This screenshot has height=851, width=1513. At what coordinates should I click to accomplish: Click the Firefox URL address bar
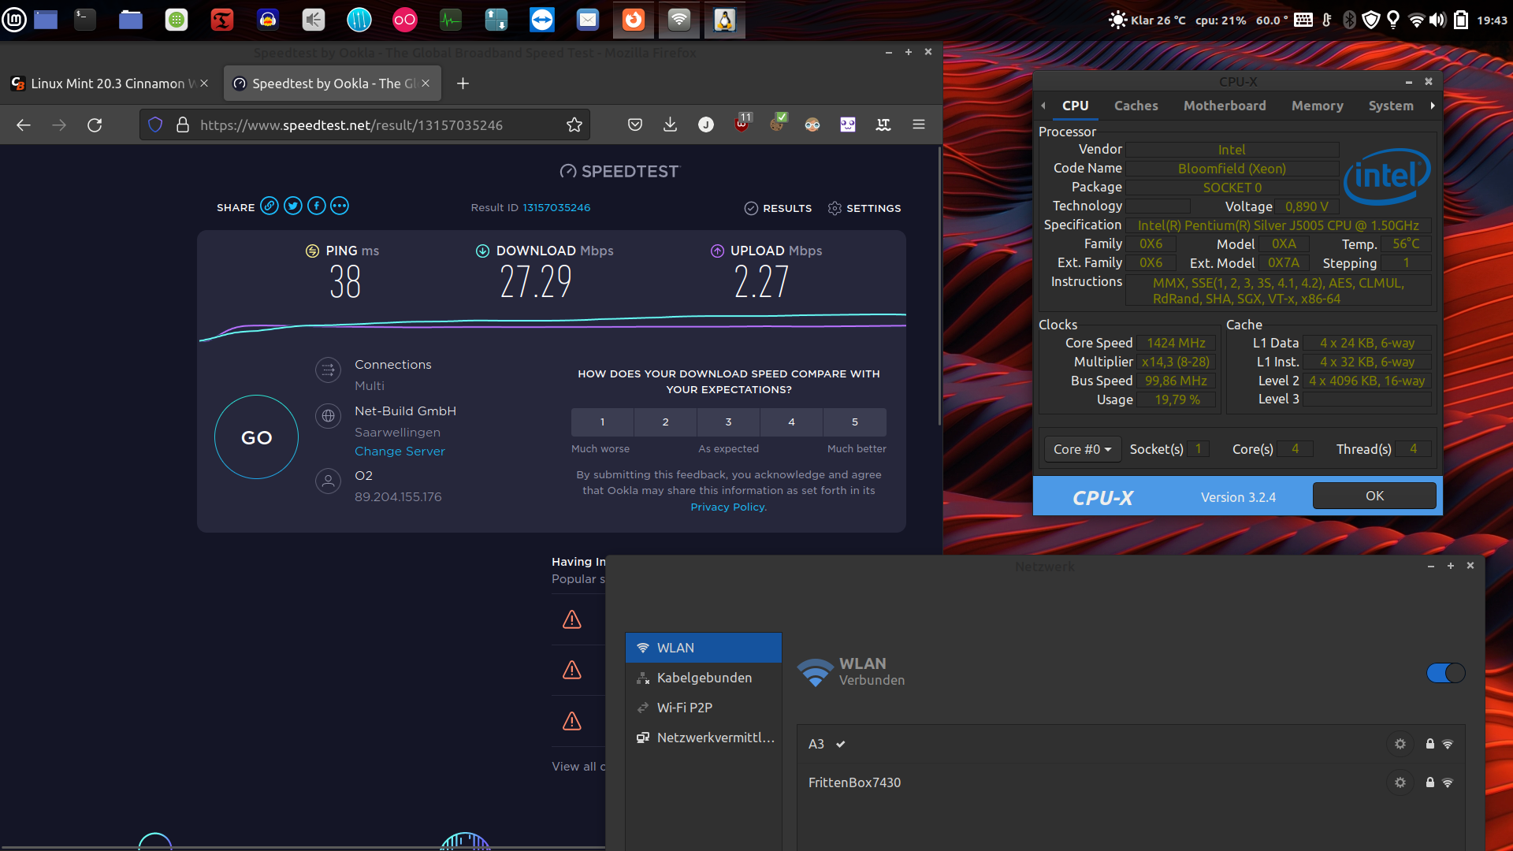[365, 124]
